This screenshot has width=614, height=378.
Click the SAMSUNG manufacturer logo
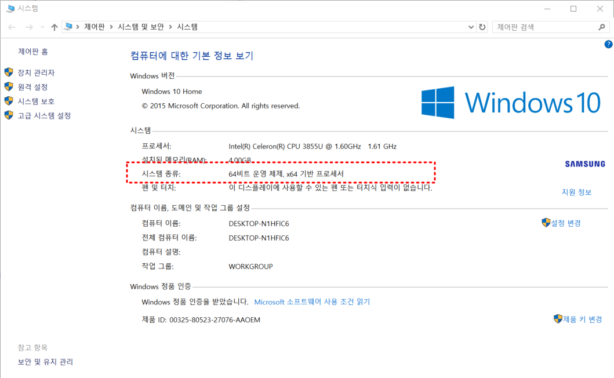click(585, 163)
